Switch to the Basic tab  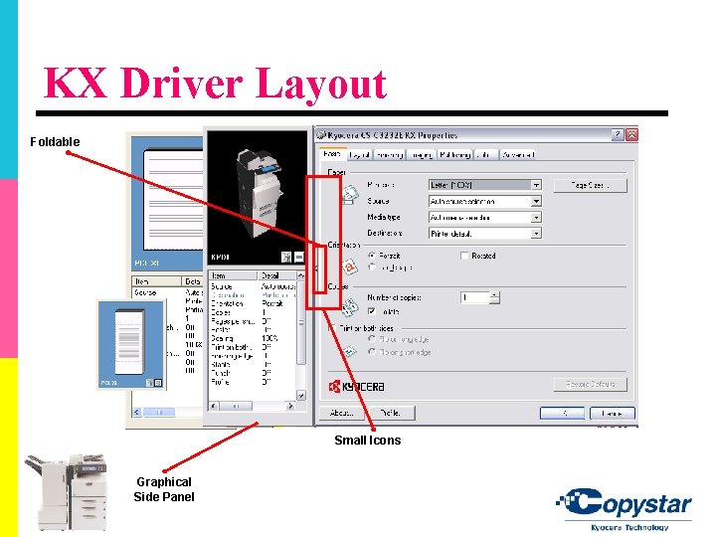pyautogui.click(x=332, y=154)
